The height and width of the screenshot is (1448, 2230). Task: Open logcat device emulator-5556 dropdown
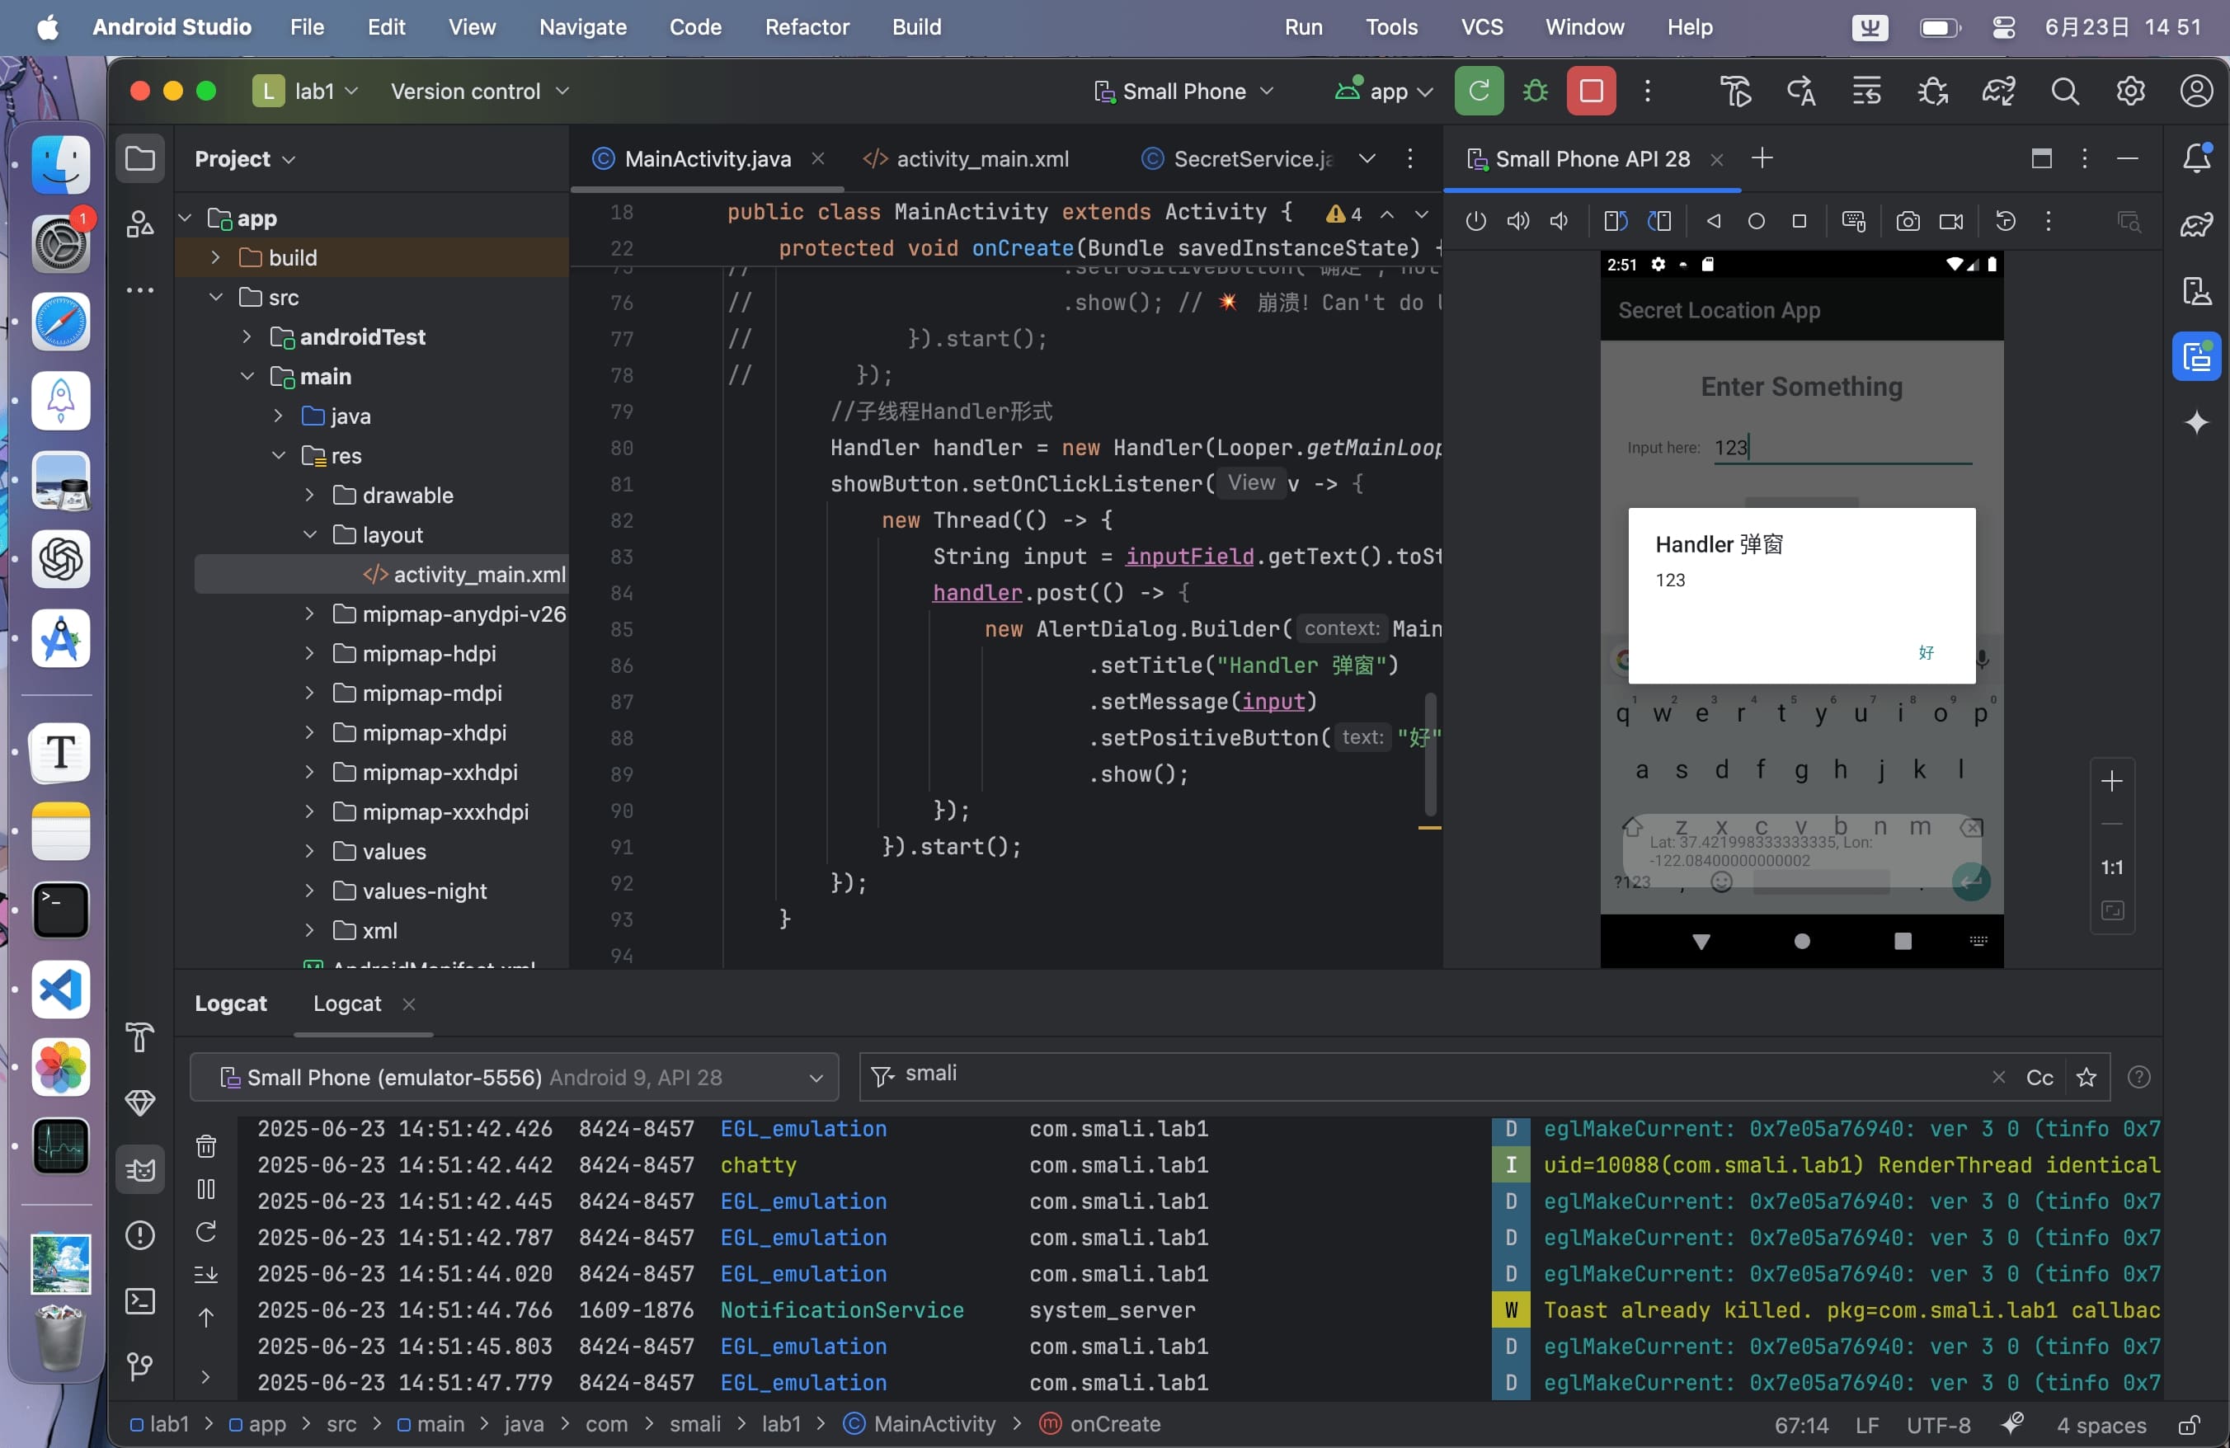click(514, 1077)
